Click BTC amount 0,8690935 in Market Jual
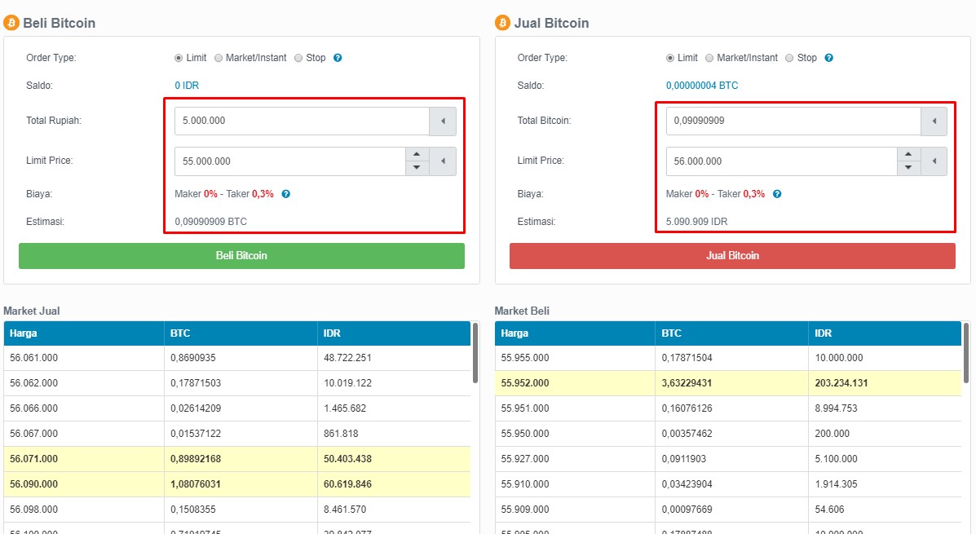This screenshot has height=534, width=976. point(193,358)
